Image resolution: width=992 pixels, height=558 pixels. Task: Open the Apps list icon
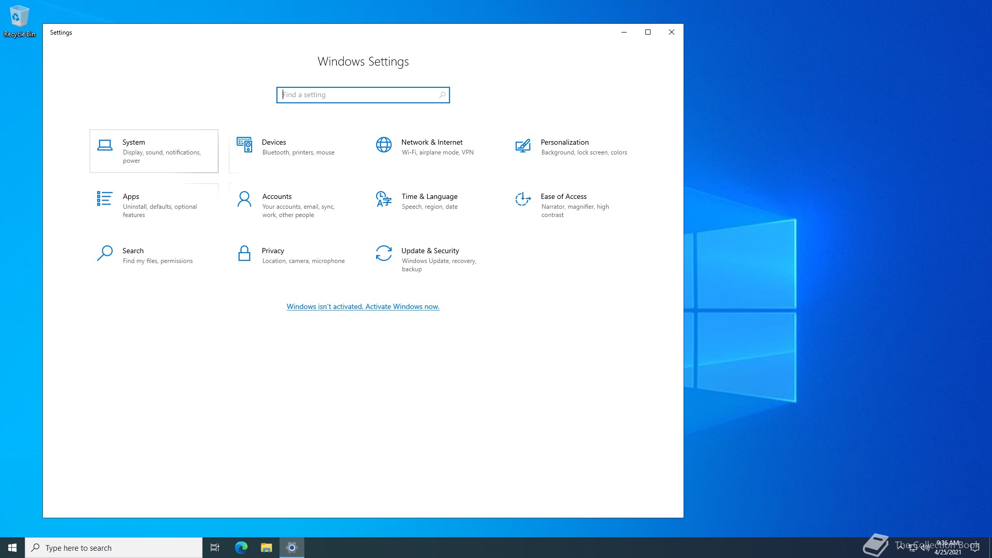pyautogui.click(x=104, y=199)
